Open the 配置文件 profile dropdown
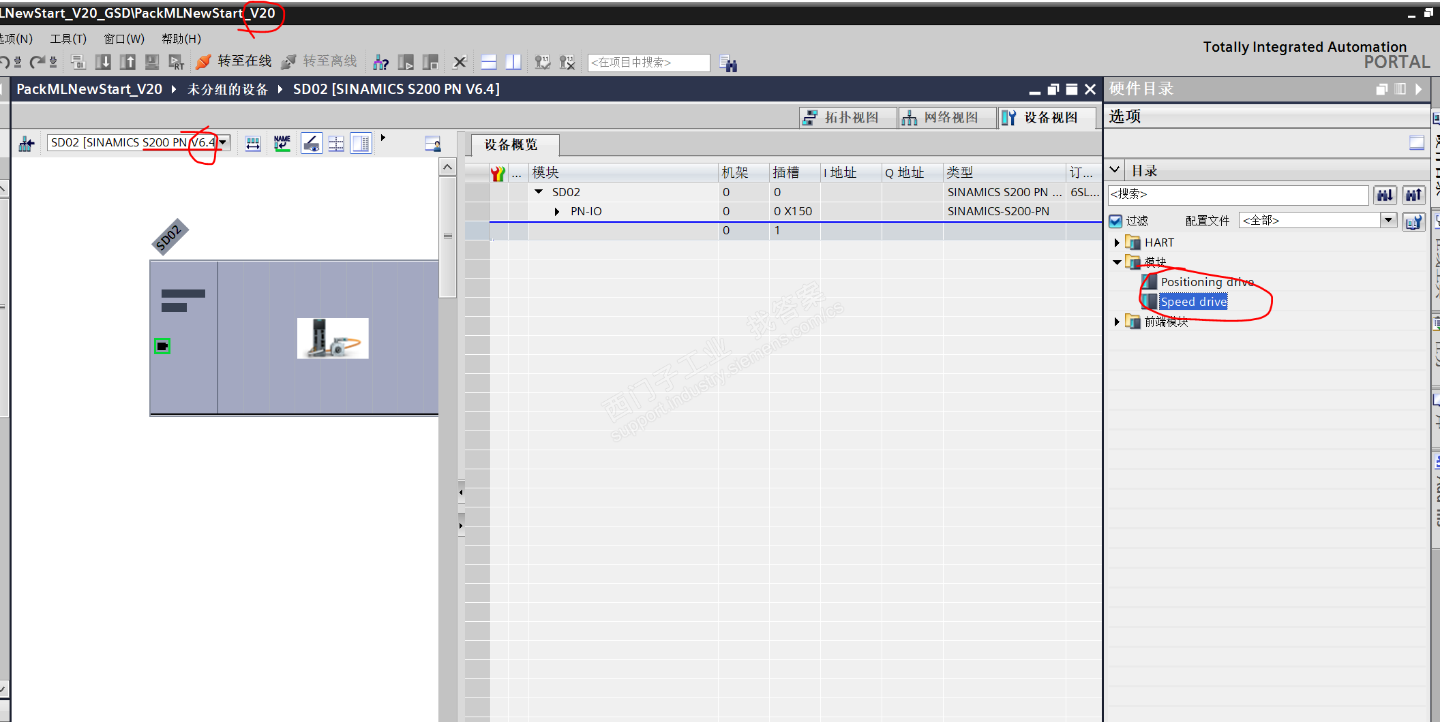 tap(1387, 220)
